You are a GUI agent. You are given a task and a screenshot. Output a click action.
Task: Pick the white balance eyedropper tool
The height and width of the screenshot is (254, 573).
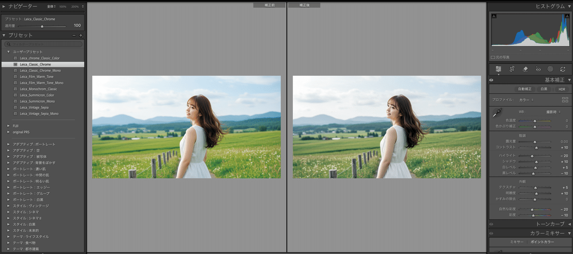(x=497, y=113)
